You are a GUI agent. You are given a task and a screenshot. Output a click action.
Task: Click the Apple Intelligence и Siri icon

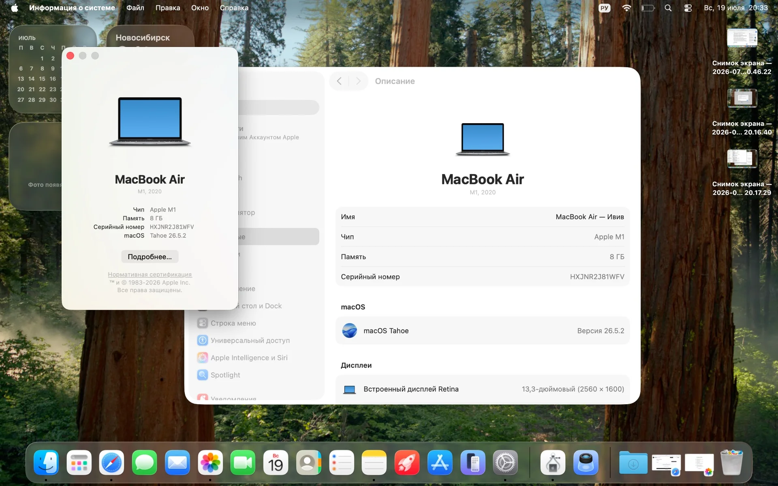tap(203, 358)
